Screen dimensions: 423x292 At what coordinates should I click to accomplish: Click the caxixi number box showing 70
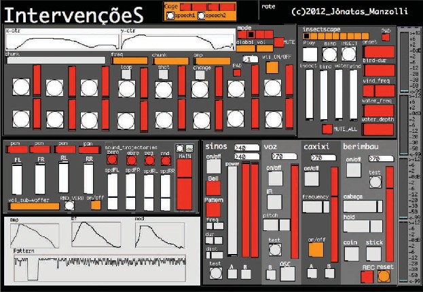tap(320, 157)
